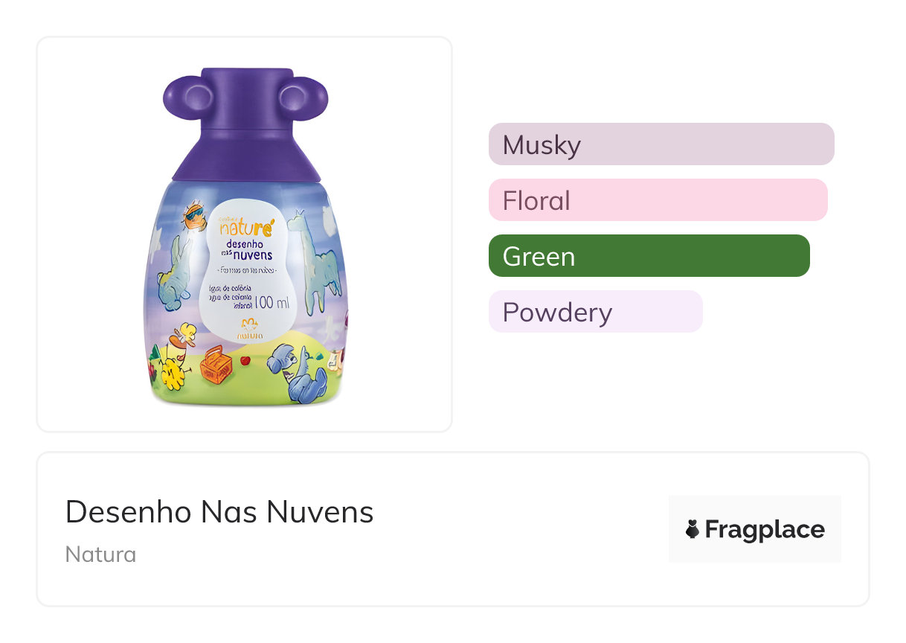Click the Fragplace wordmark text
This screenshot has height=643, width=906.
coord(765,529)
